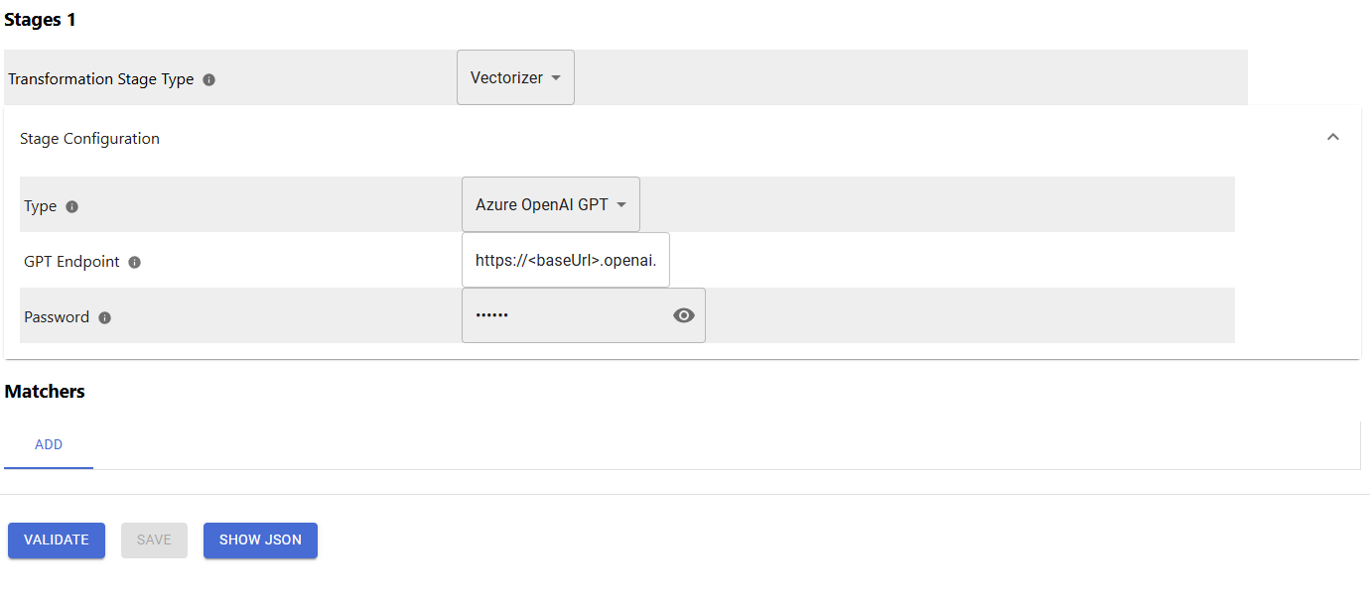Click the GPT Endpoint label text

click(x=71, y=262)
